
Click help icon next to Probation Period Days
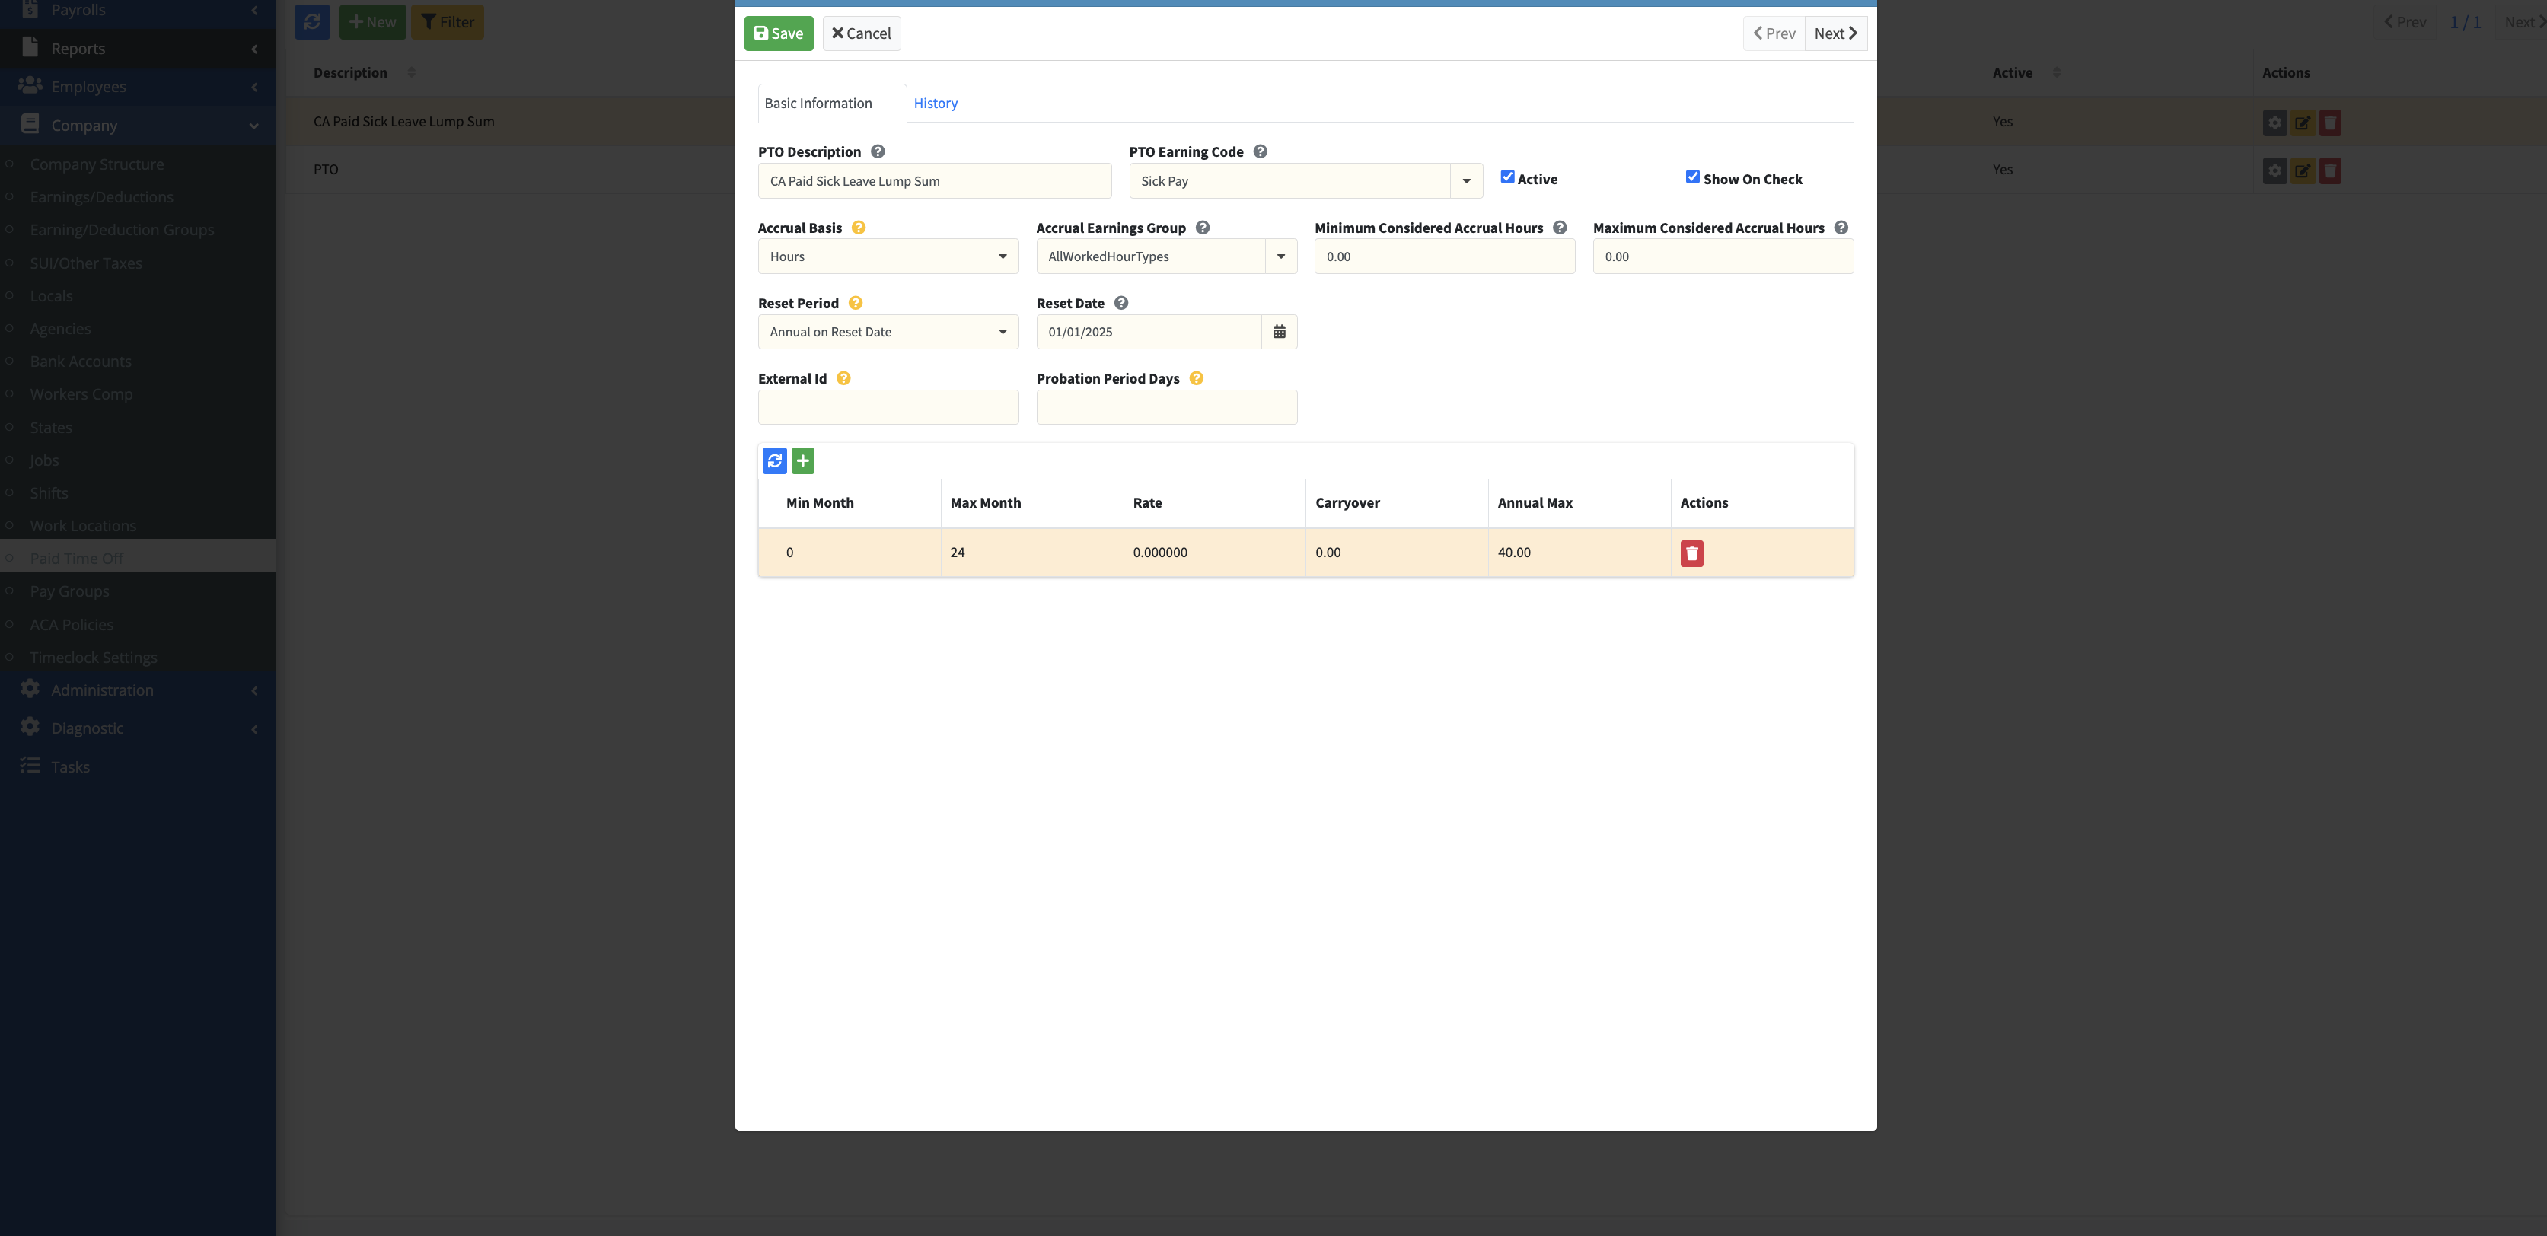(1195, 379)
